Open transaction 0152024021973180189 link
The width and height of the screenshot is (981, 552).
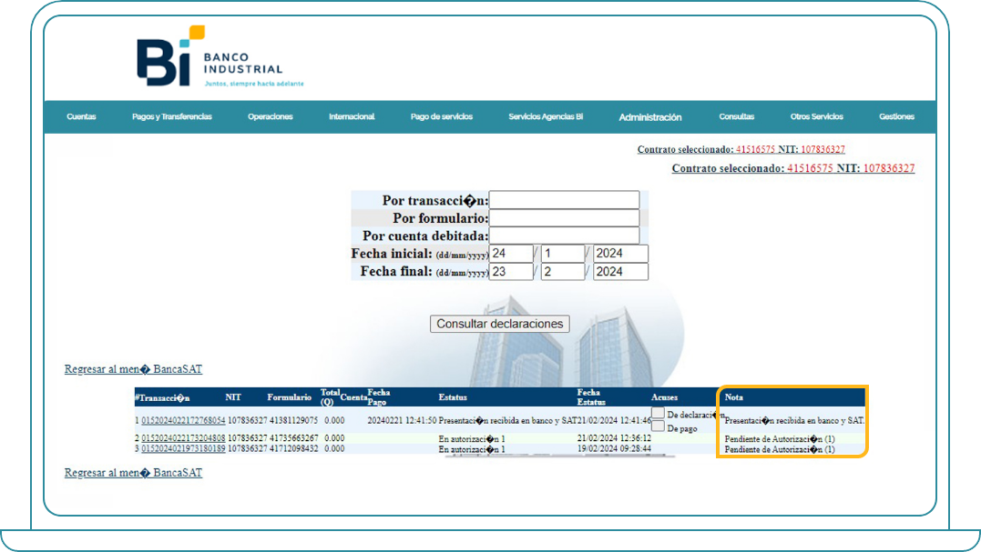pyautogui.click(x=183, y=449)
